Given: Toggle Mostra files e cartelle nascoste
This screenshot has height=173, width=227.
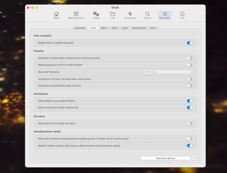Looking at the screenshot, I should (x=190, y=43).
